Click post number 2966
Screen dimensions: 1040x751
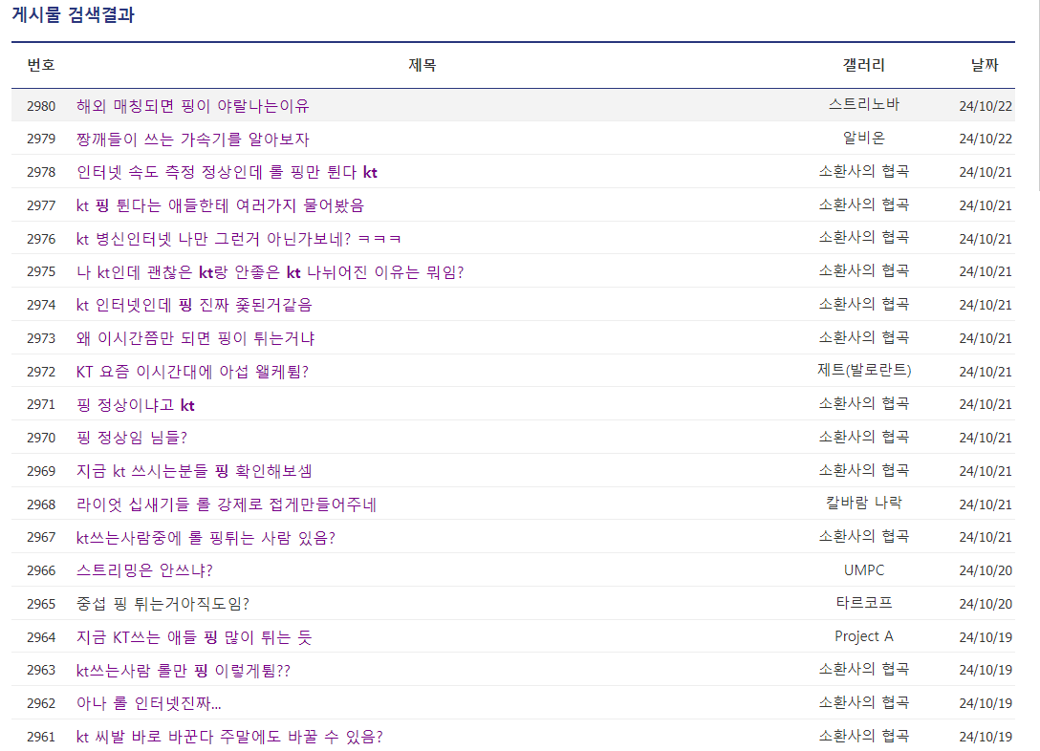(41, 570)
